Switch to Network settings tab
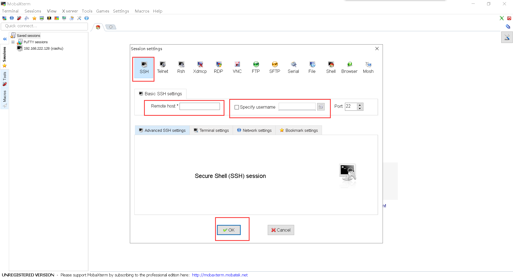The width and height of the screenshot is (513, 278). 254,130
